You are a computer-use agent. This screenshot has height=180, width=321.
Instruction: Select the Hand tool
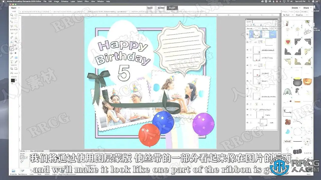click(x=16, y=15)
